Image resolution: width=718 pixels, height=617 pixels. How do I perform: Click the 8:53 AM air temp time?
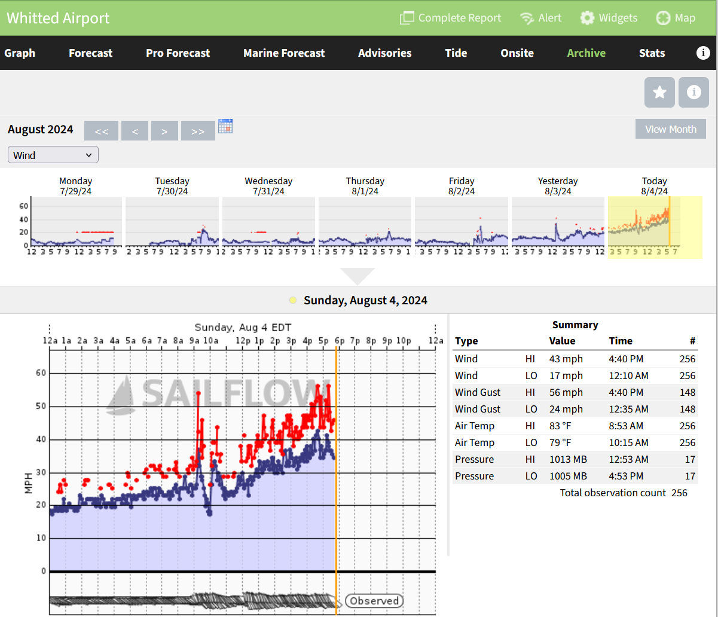[x=626, y=426]
